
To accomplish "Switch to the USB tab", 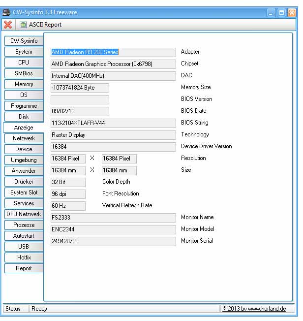I will pyautogui.click(x=24, y=247).
